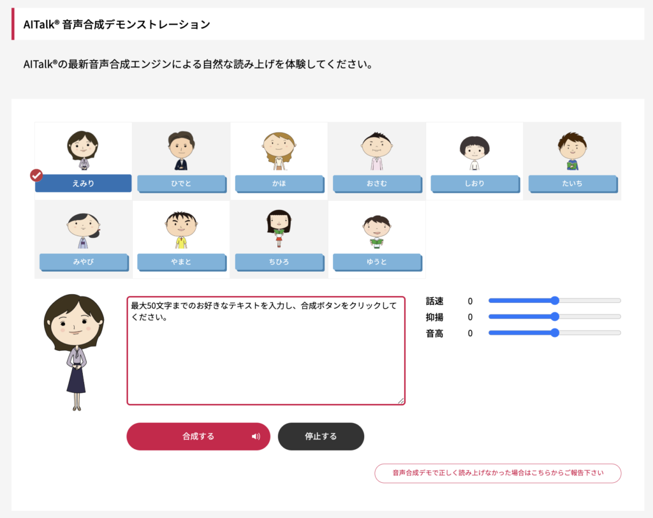The width and height of the screenshot is (653, 518).
Task: Click the おさむ character avatar icon
Action: (376, 149)
